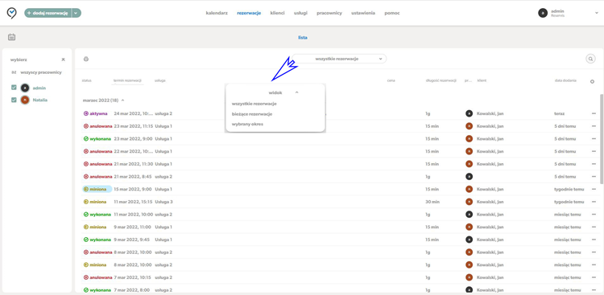Click date 8 mar 2022, 10:00 anulowana row
The height and width of the screenshot is (295, 604).
pyautogui.click(x=133, y=252)
